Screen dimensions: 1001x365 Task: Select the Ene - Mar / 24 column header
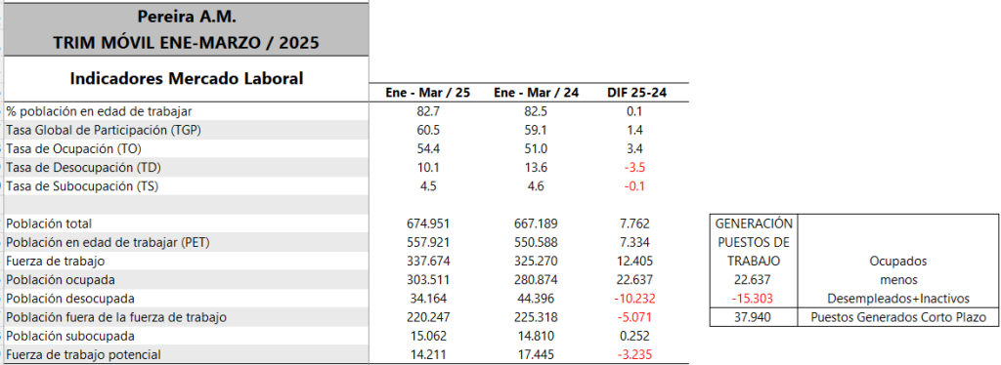pos(537,93)
